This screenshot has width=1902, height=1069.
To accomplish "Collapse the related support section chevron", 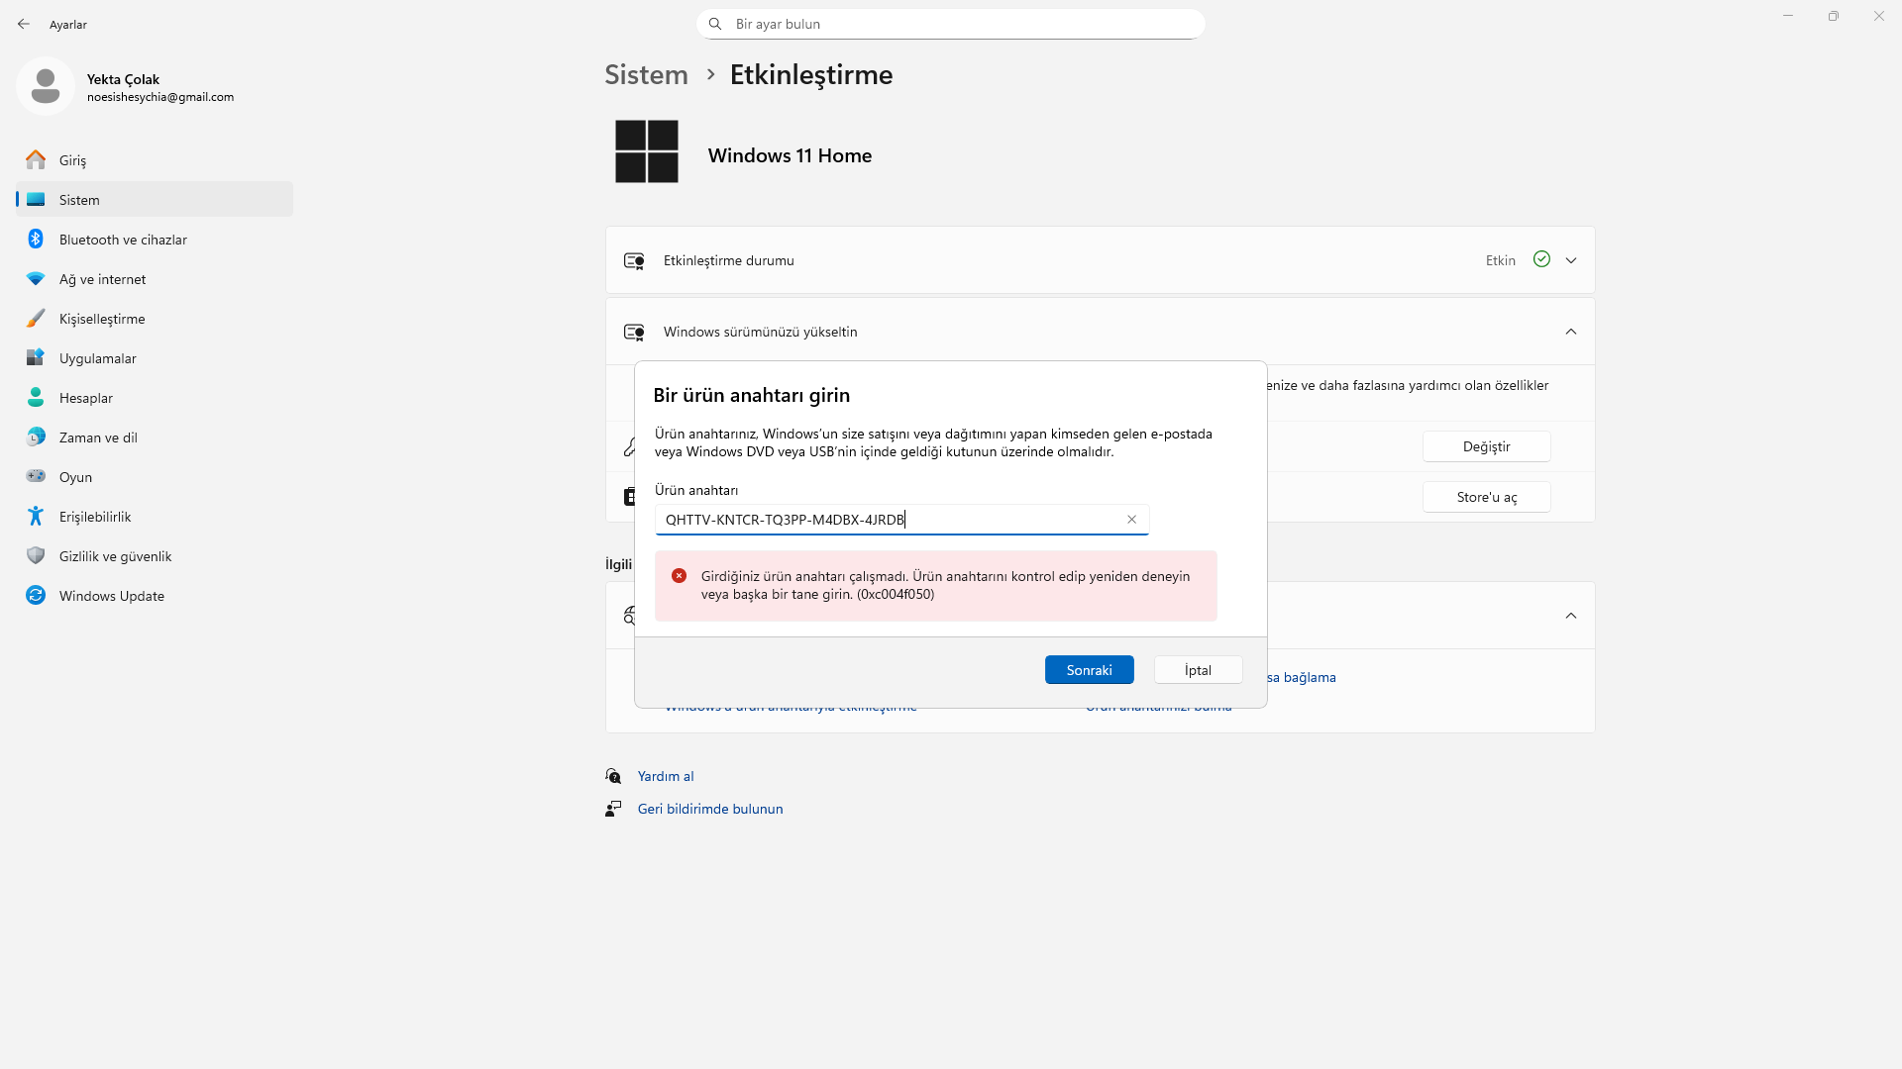I will coord(1571,616).
